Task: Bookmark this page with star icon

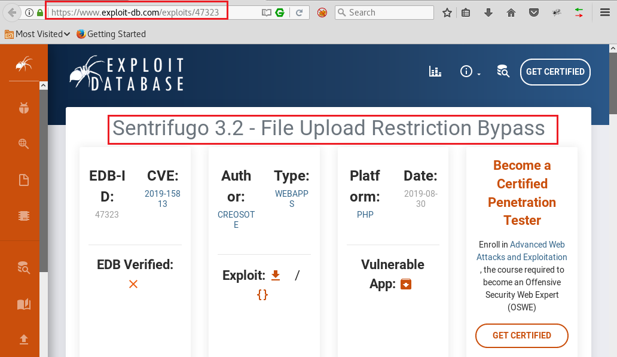Action: [447, 13]
